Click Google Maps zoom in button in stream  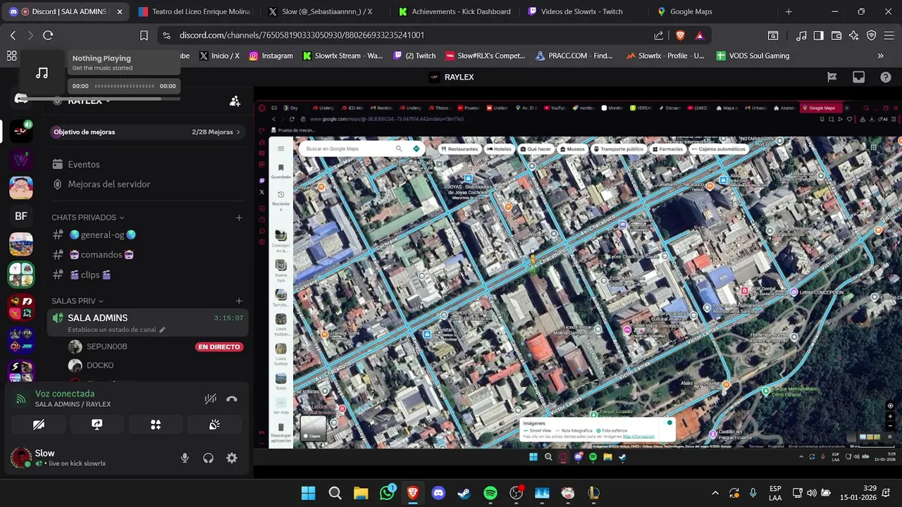click(x=890, y=416)
